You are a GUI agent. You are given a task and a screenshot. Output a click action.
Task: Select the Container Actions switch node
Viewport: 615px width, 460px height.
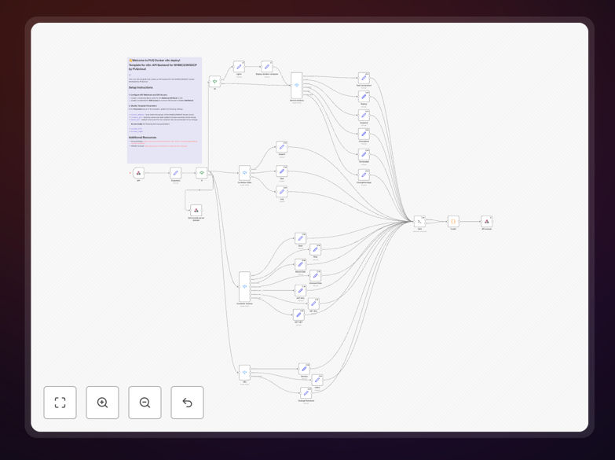click(x=244, y=286)
